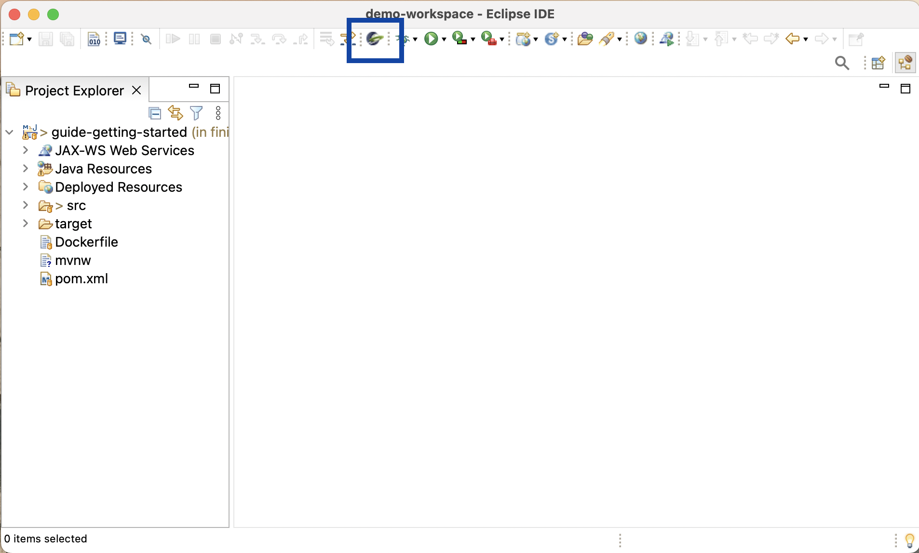Expand JAX-WS Web Services node

coord(26,150)
